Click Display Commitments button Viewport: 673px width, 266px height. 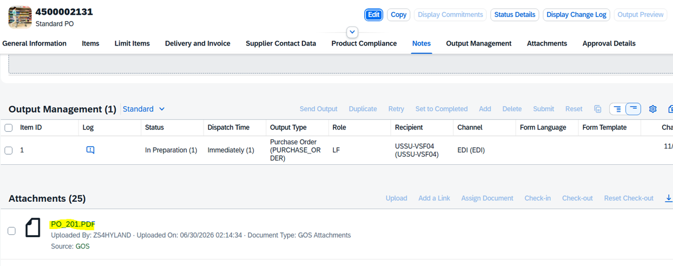pyautogui.click(x=450, y=15)
